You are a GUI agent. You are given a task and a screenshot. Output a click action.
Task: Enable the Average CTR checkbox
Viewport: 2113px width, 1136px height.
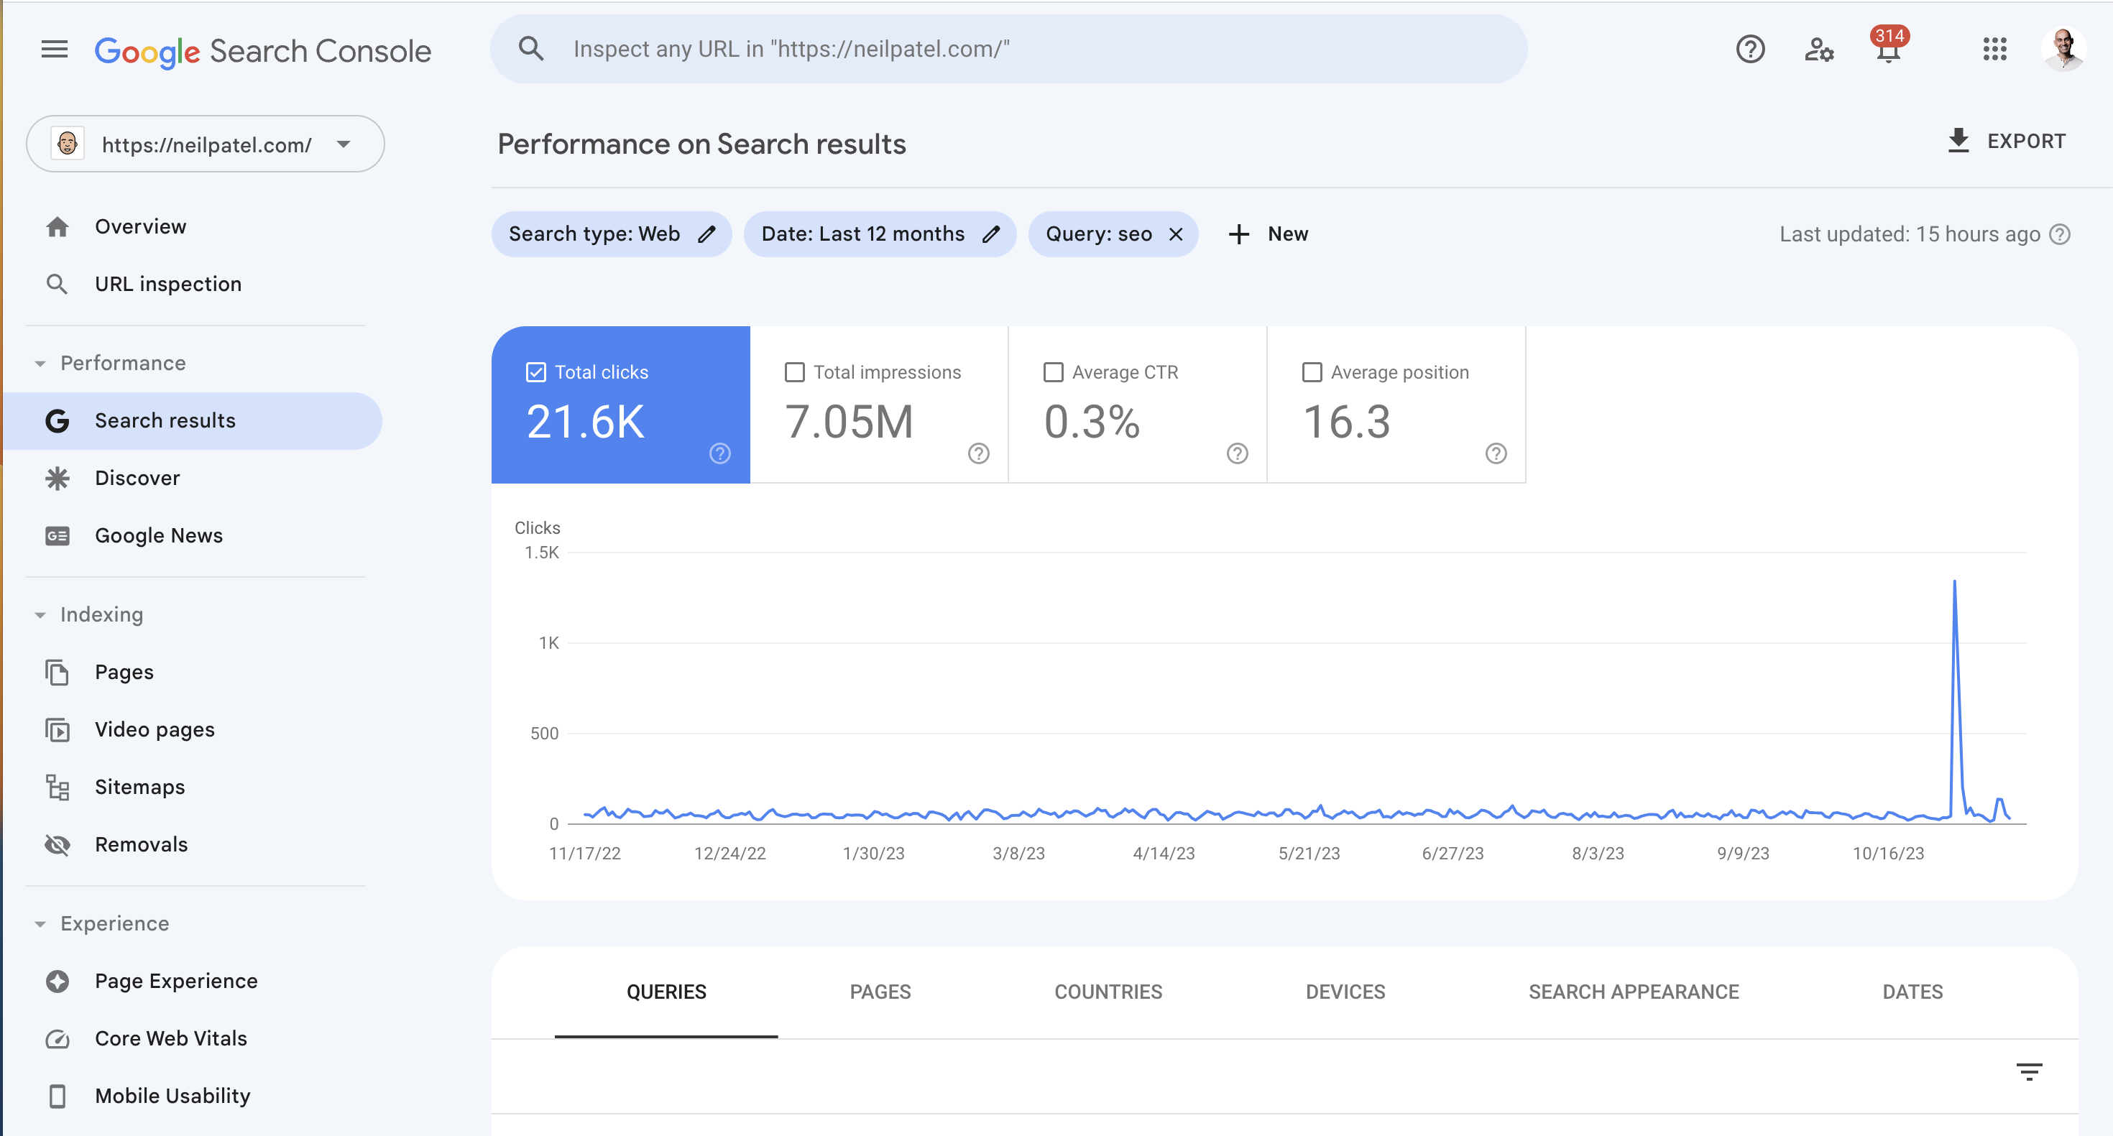pyautogui.click(x=1053, y=372)
